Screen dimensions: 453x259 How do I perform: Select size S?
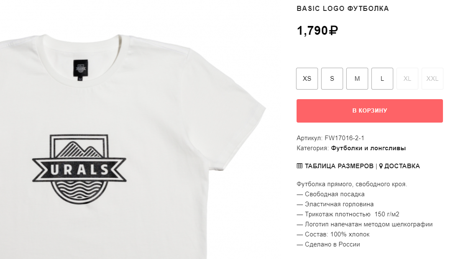(332, 79)
